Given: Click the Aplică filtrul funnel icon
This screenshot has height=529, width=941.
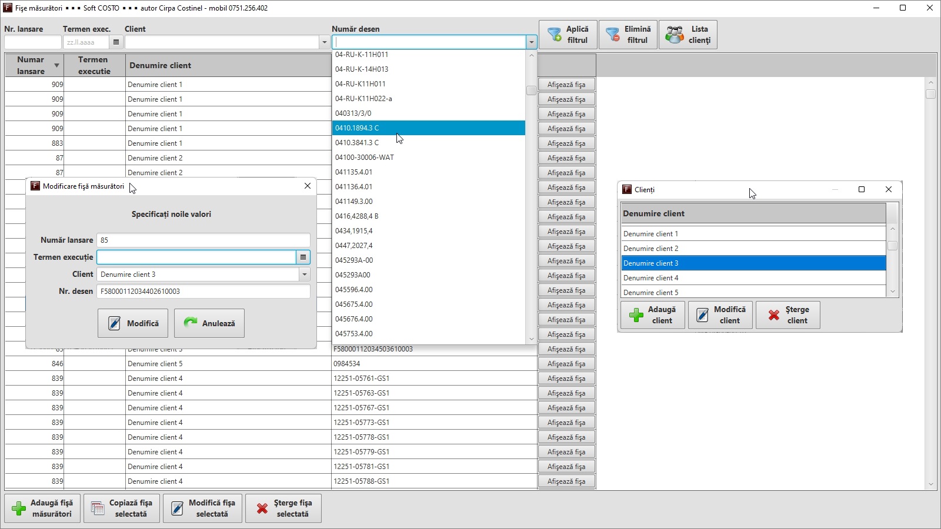Looking at the screenshot, I should 554,35.
